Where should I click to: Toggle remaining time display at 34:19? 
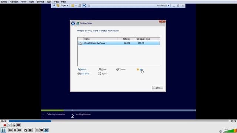[233, 121]
